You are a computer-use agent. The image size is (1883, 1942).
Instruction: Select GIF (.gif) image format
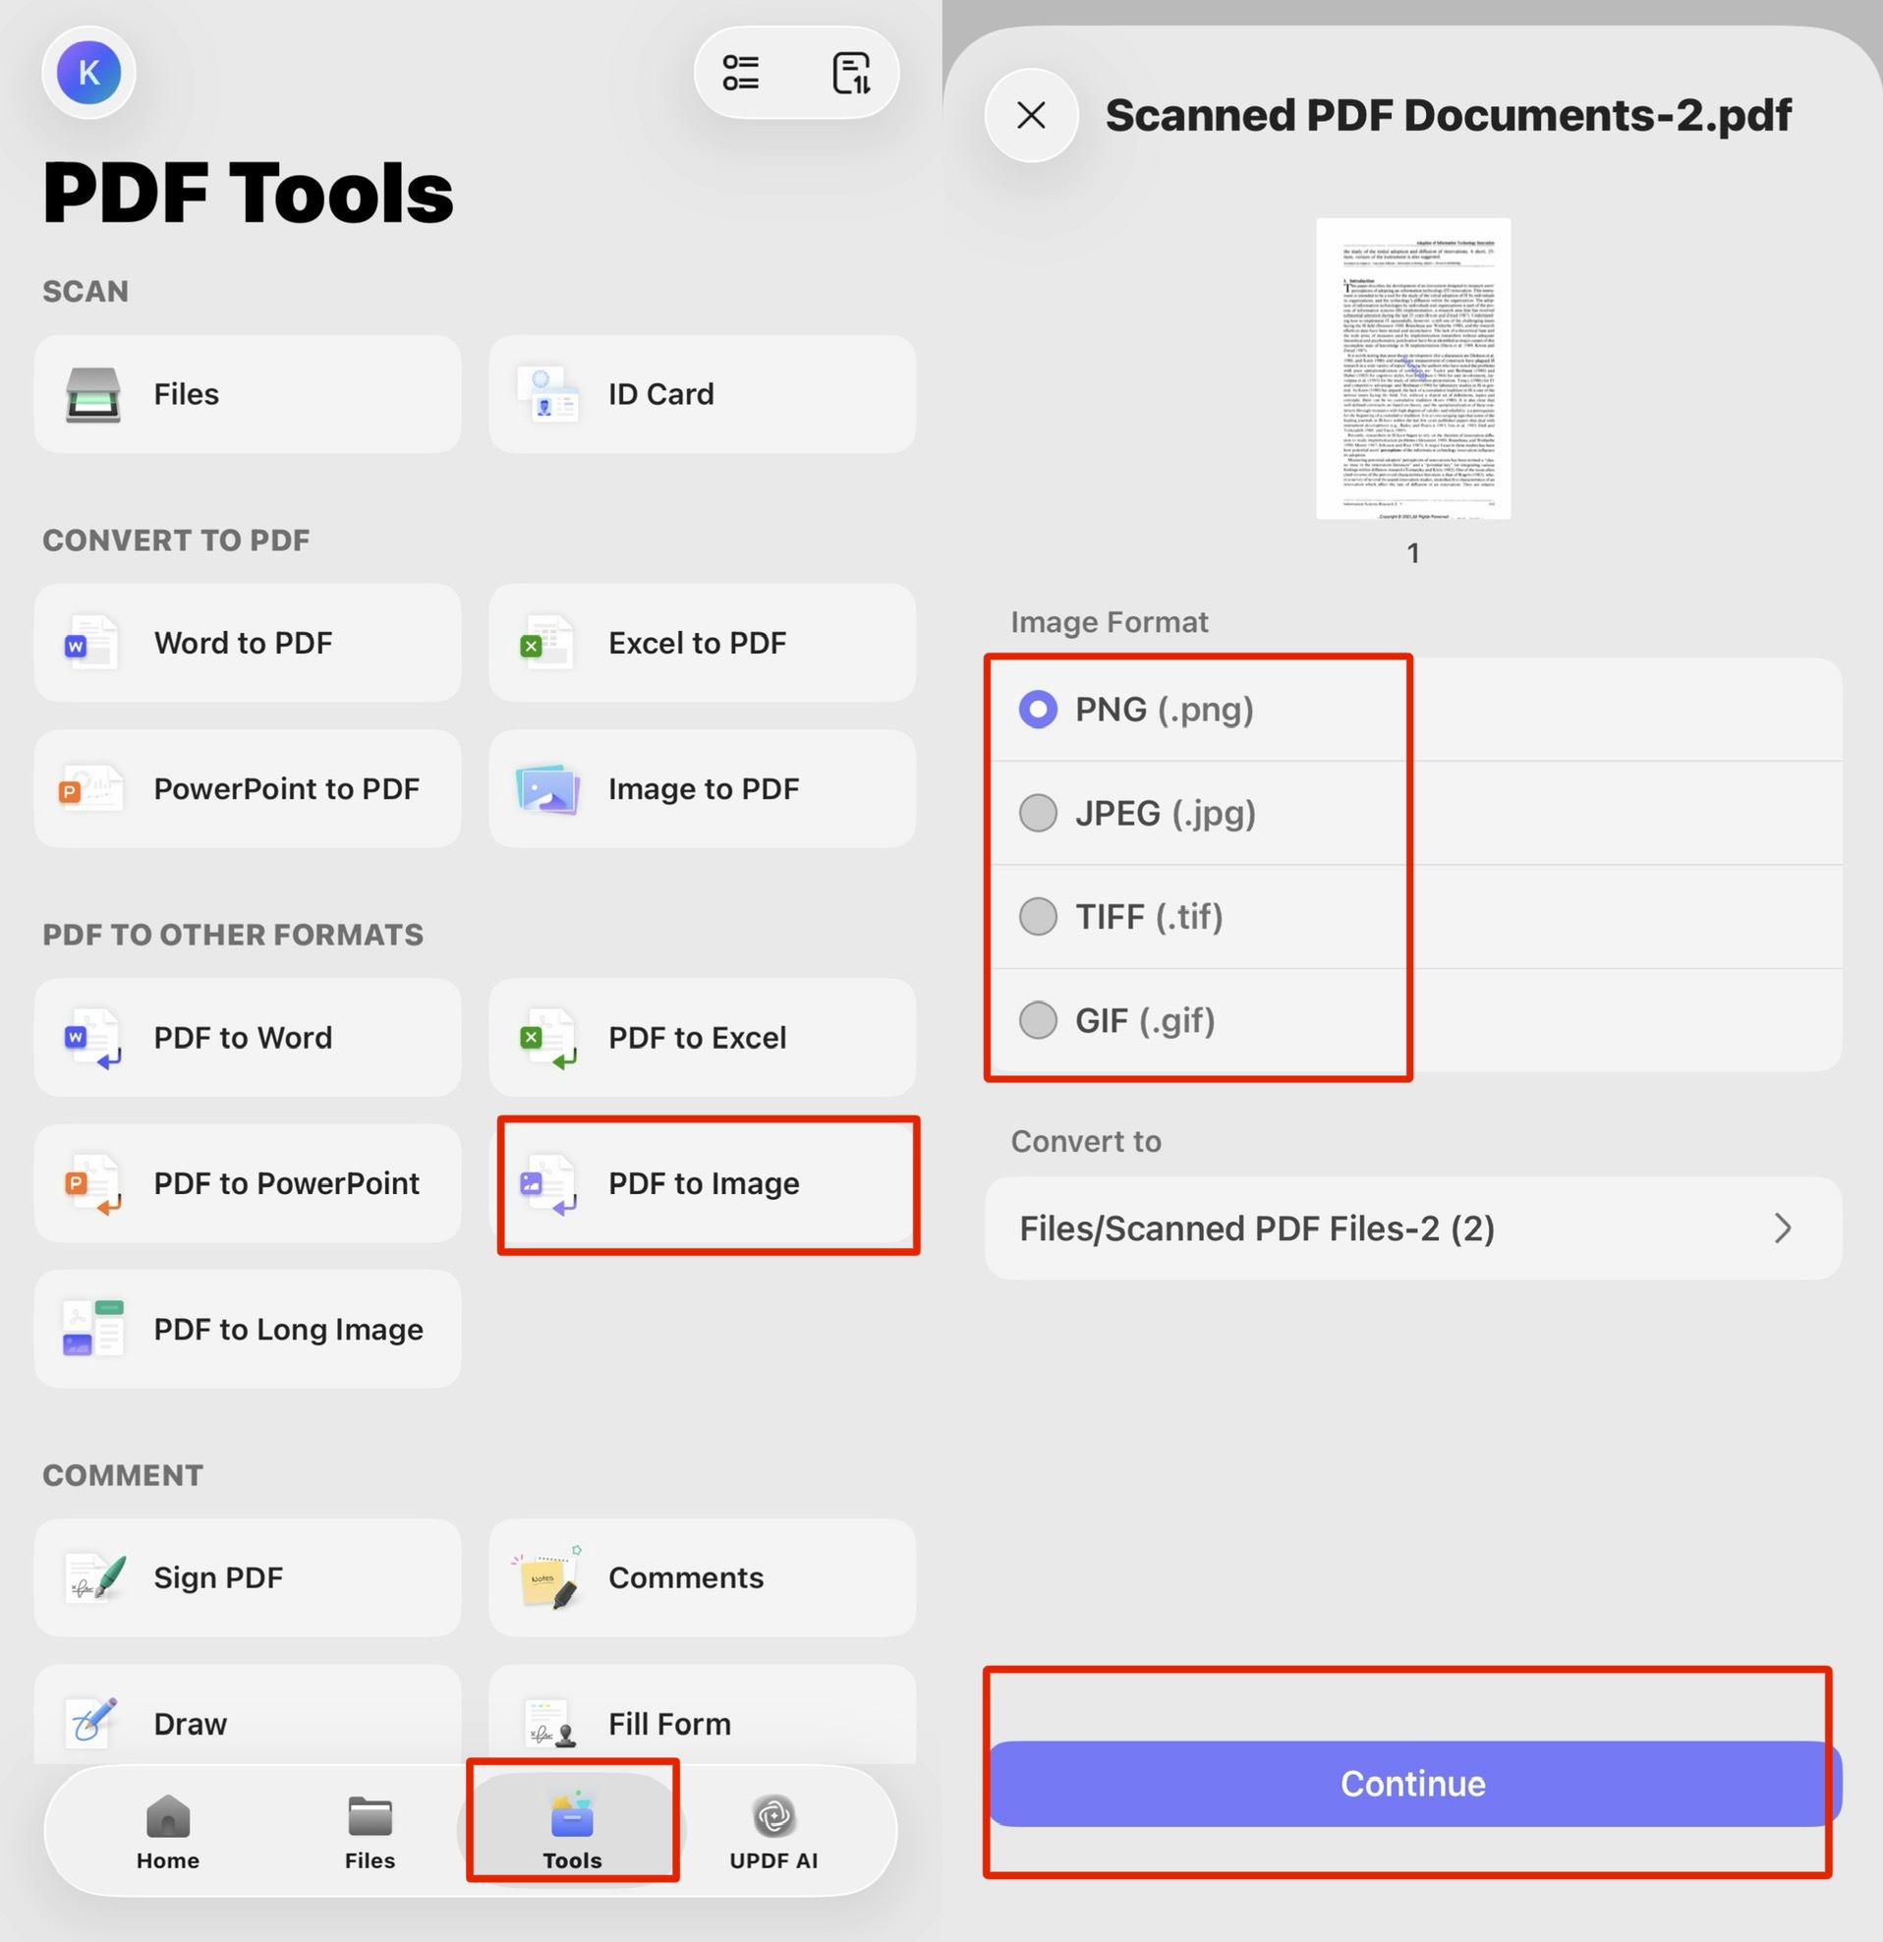(x=1413, y=1020)
